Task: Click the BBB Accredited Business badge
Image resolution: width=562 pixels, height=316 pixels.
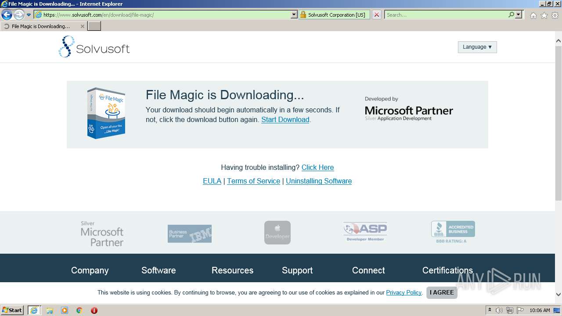Action: click(453, 232)
